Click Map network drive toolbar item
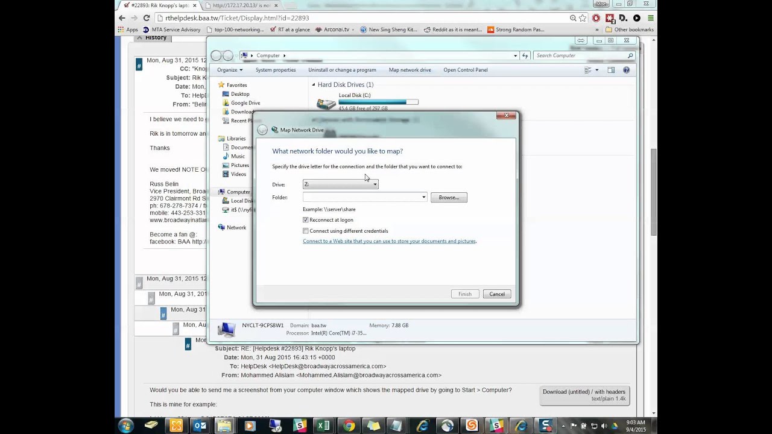 410,70
